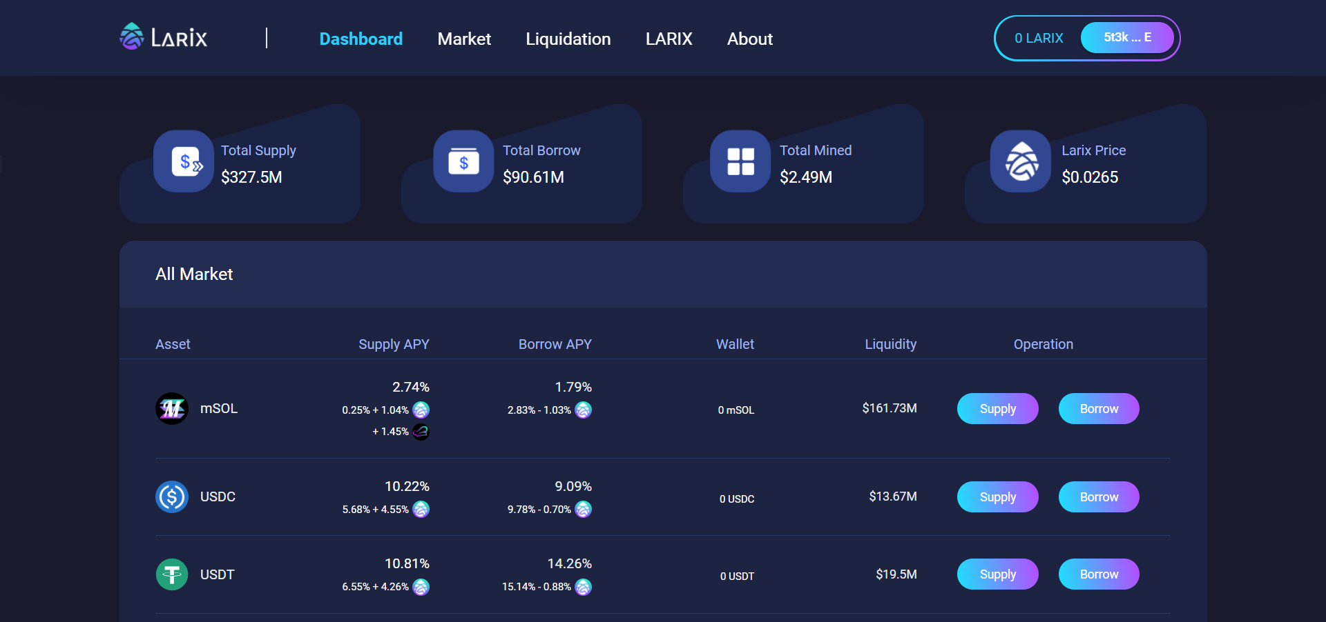Click Larix reward icon in mSOL borrow APY
1326x622 pixels.
coord(583,410)
